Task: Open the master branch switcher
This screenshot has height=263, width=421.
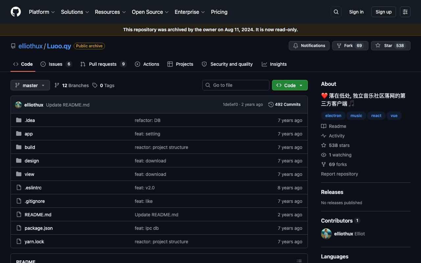Action: 30,85
